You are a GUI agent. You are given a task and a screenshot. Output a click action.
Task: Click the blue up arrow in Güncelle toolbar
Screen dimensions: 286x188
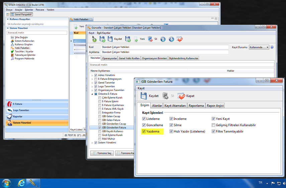pos(163,39)
